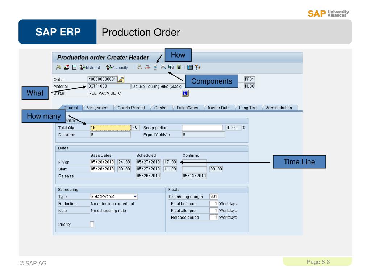Open the Administration tab
Viewport: 371px width, 278px height.
(279, 108)
